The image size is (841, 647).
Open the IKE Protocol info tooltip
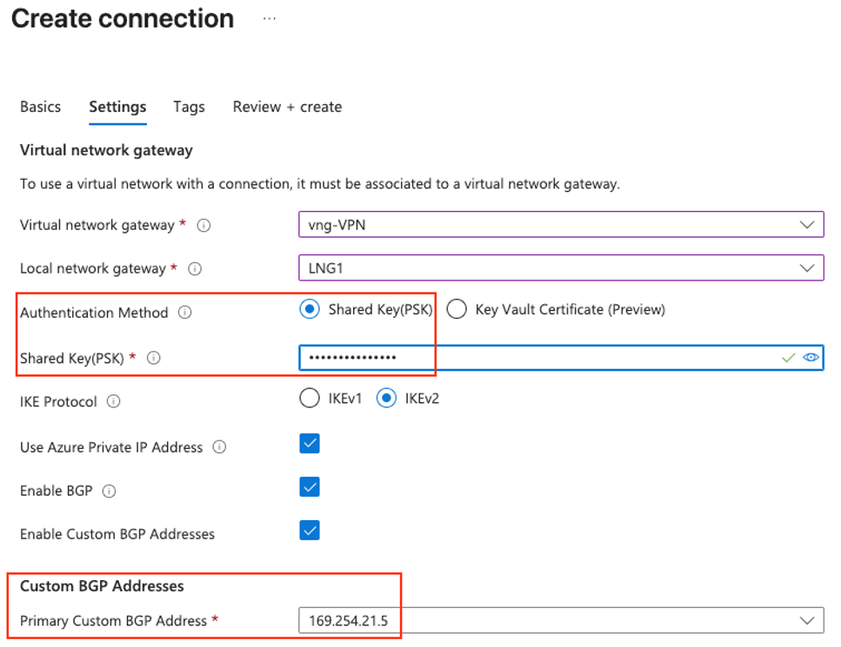[x=112, y=401]
